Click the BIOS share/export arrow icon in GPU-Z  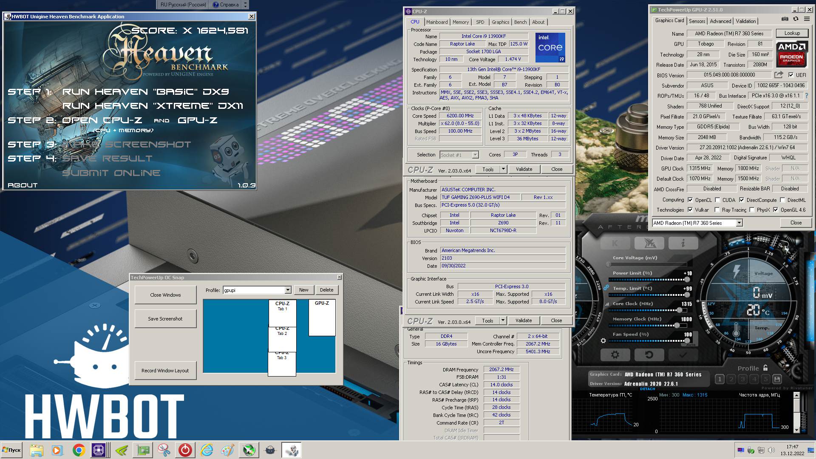[x=778, y=75]
